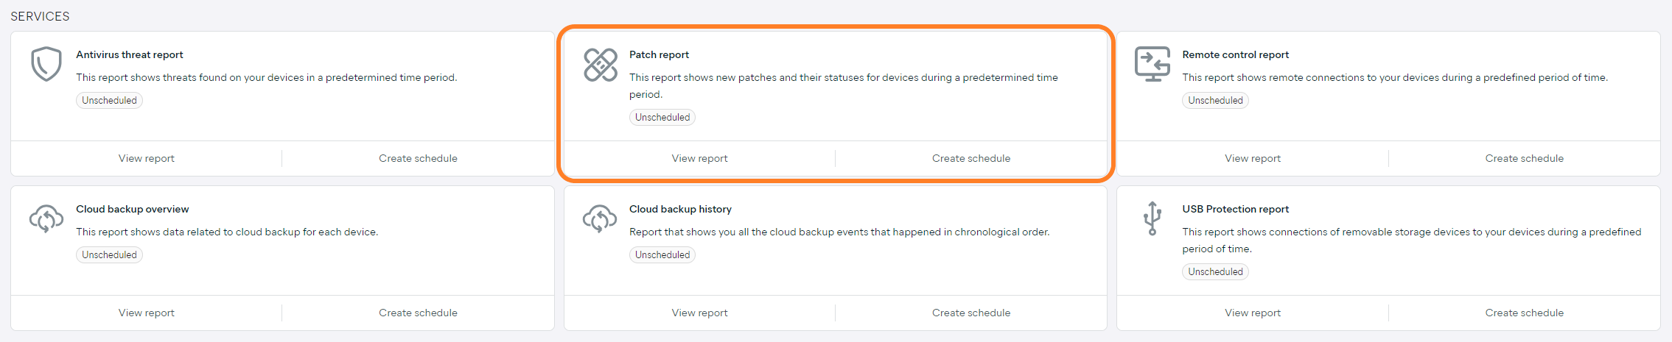Click the Remote control report monitor icon
1672x342 pixels.
(x=1152, y=64)
